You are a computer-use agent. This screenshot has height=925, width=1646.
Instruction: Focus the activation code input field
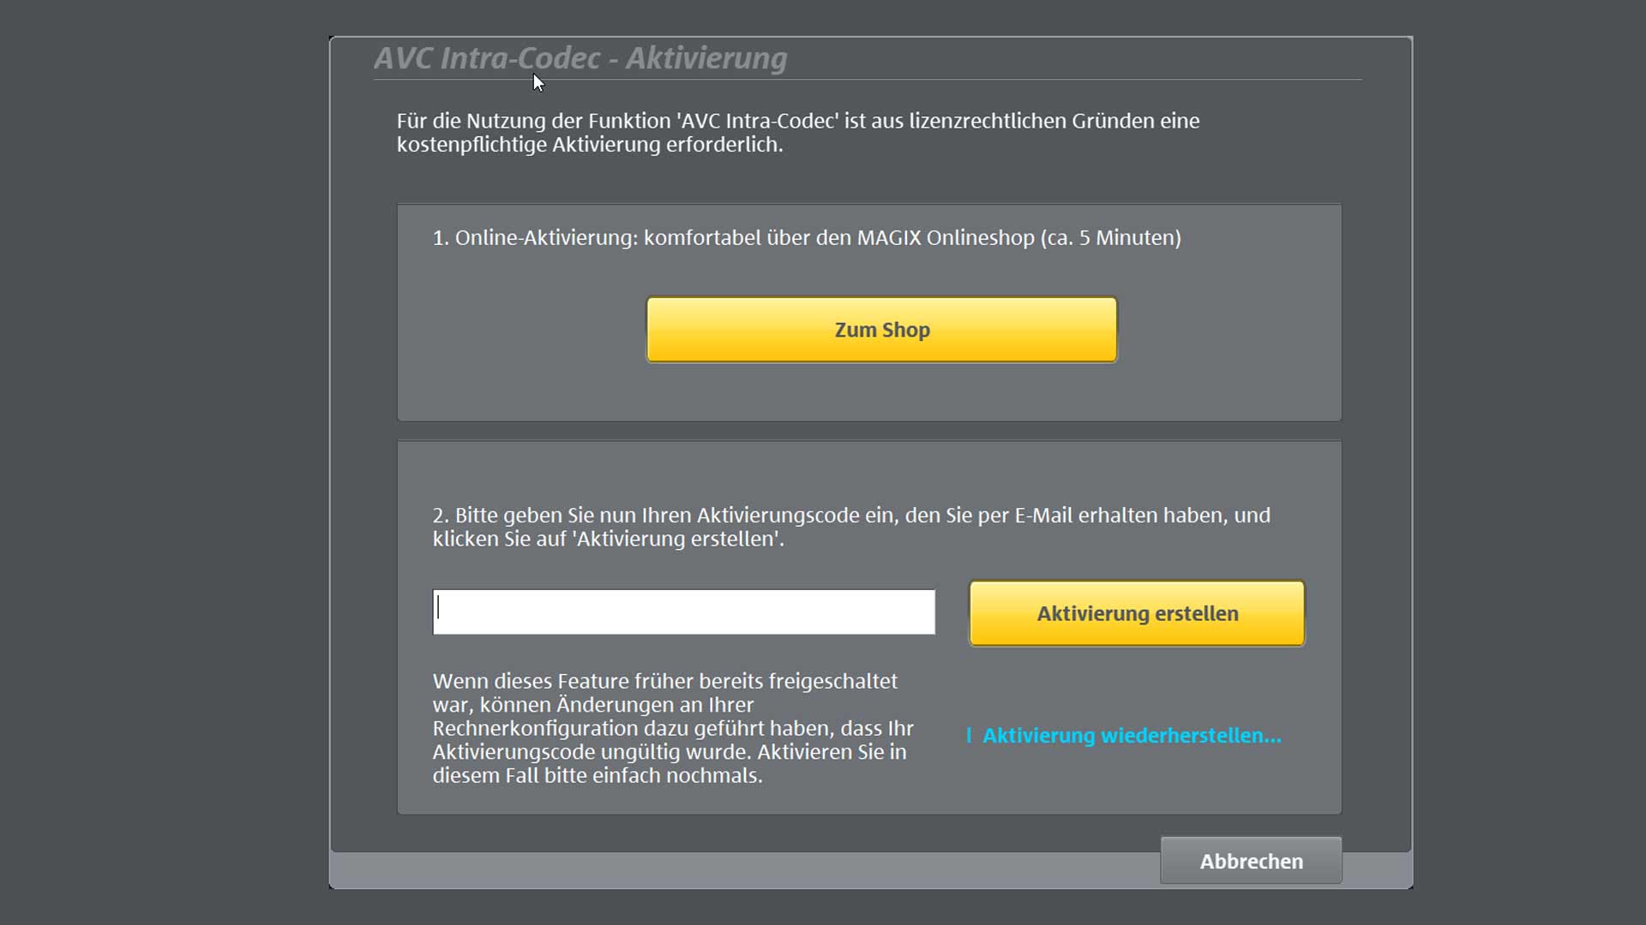point(683,612)
